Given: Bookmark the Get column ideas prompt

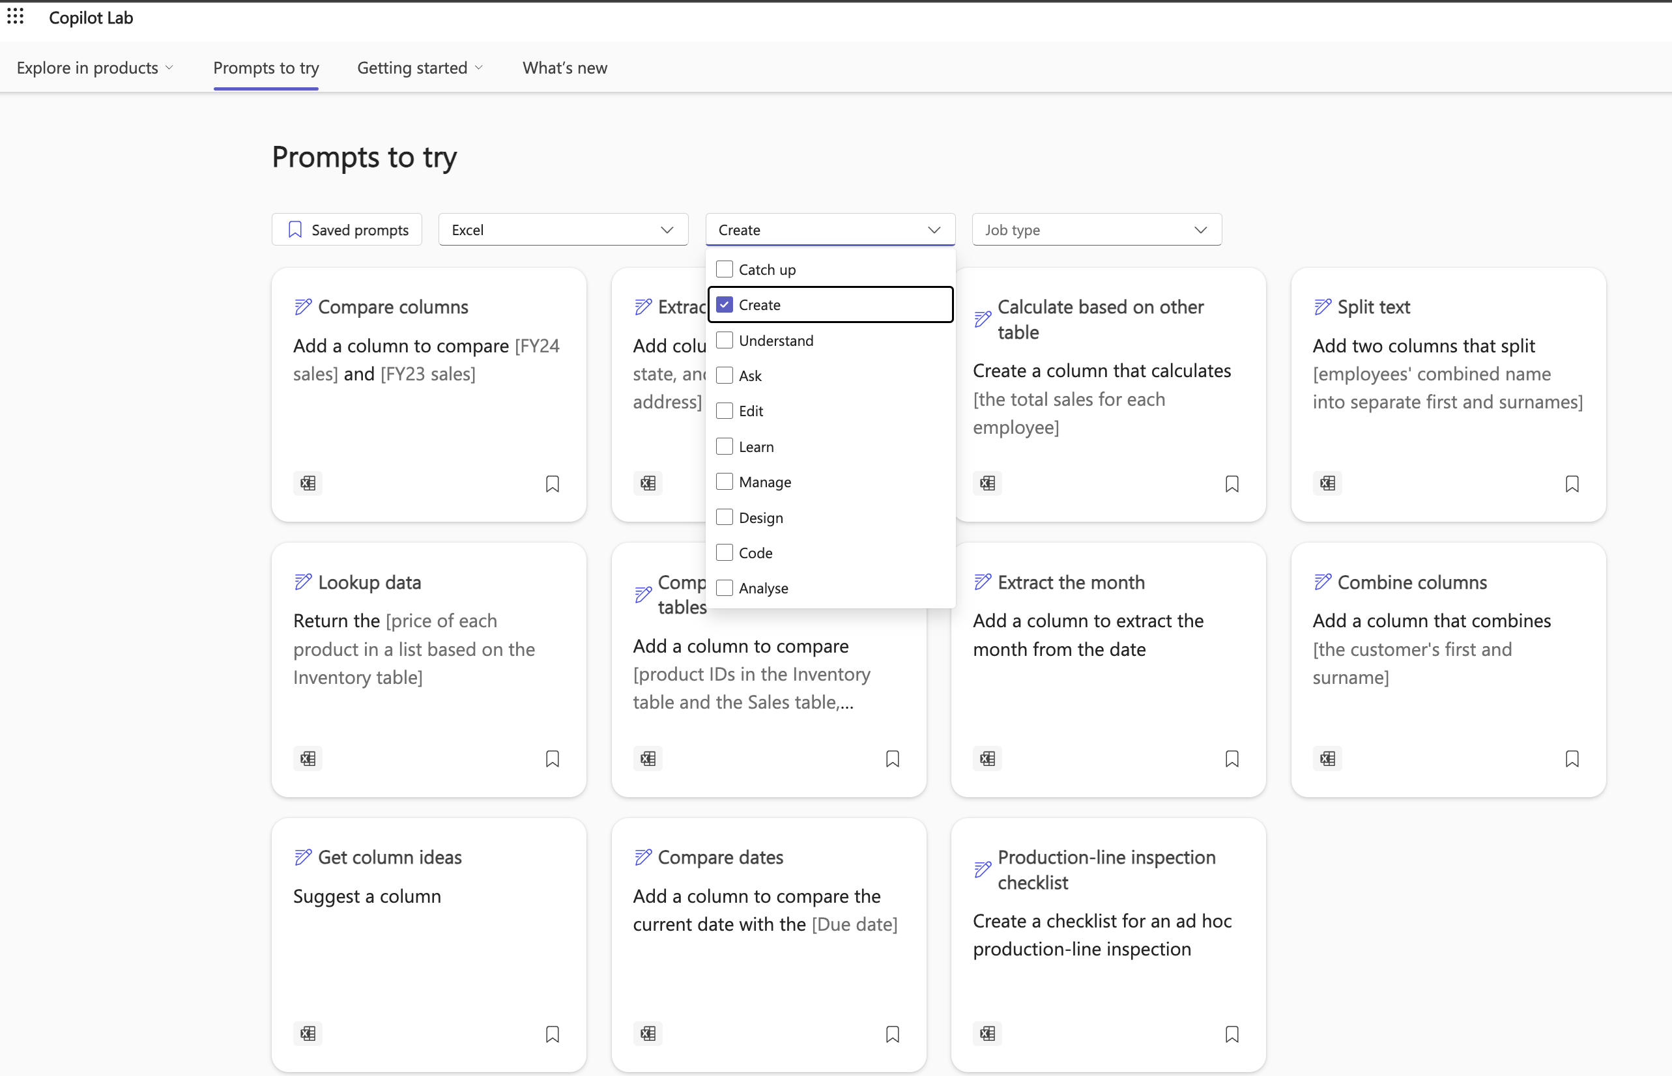Looking at the screenshot, I should click(x=552, y=1034).
